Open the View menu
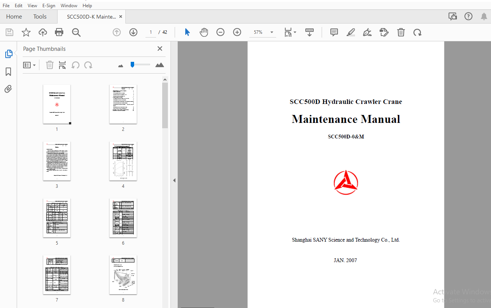 (32, 5)
